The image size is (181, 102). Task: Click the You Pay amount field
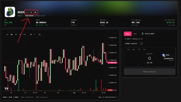click(150, 58)
